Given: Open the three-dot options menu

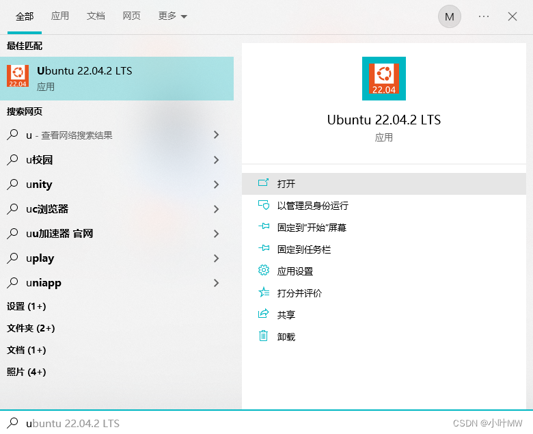Looking at the screenshot, I should click(x=484, y=16).
